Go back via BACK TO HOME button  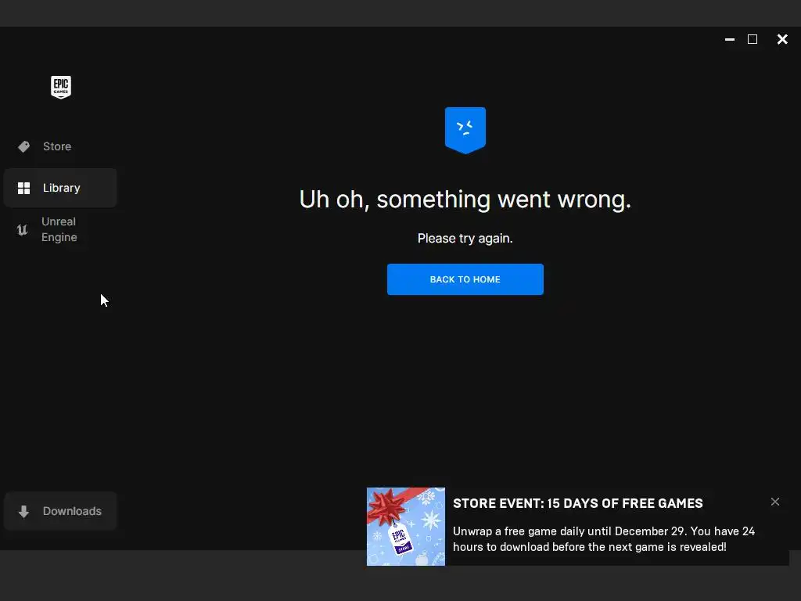(465, 279)
